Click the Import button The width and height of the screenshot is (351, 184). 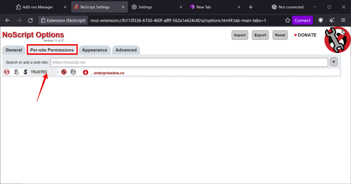click(240, 35)
